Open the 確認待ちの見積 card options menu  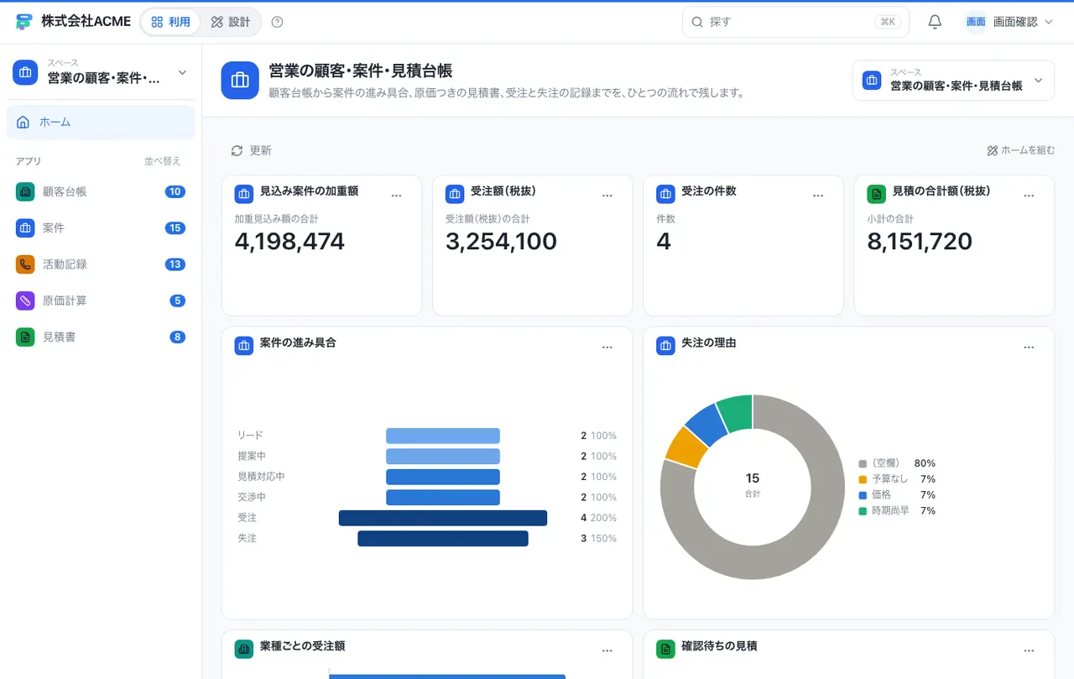(x=1029, y=650)
